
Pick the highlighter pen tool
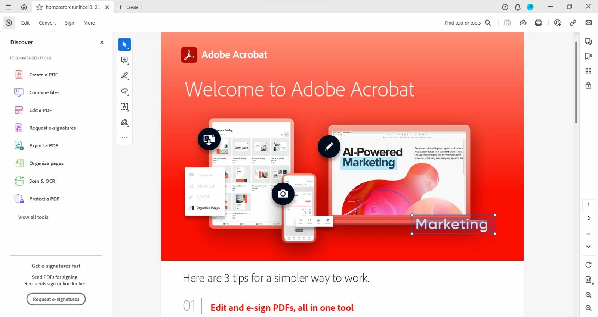(124, 76)
